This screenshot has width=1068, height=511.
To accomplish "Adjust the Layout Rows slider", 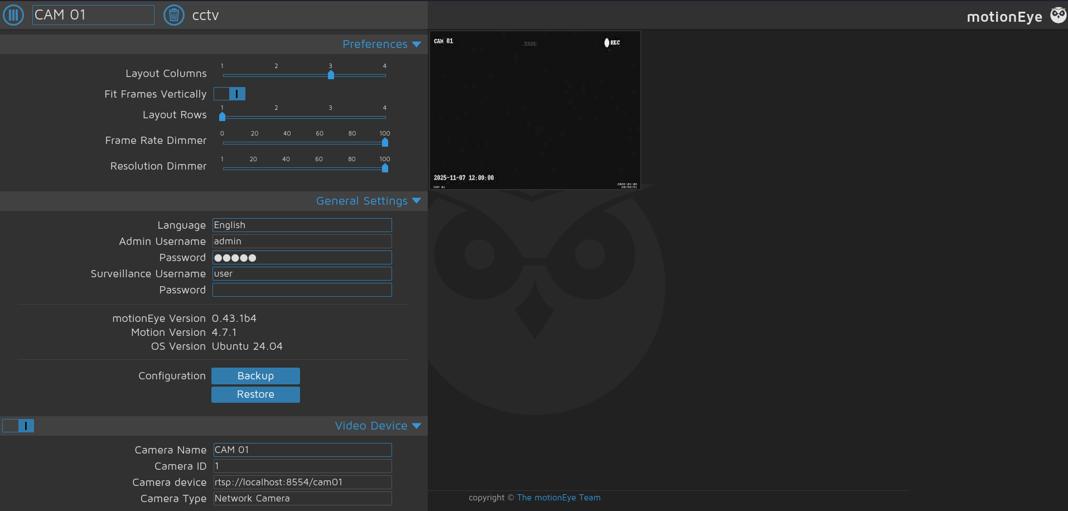I will tap(304, 117).
